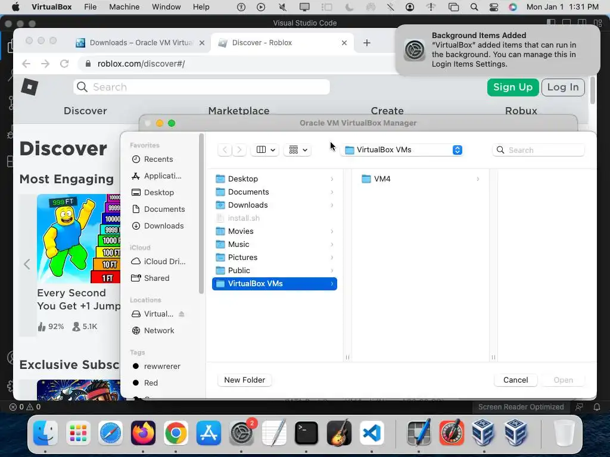Open the Trash in the Dock
The width and height of the screenshot is (610, 457).
coord(565,433)
